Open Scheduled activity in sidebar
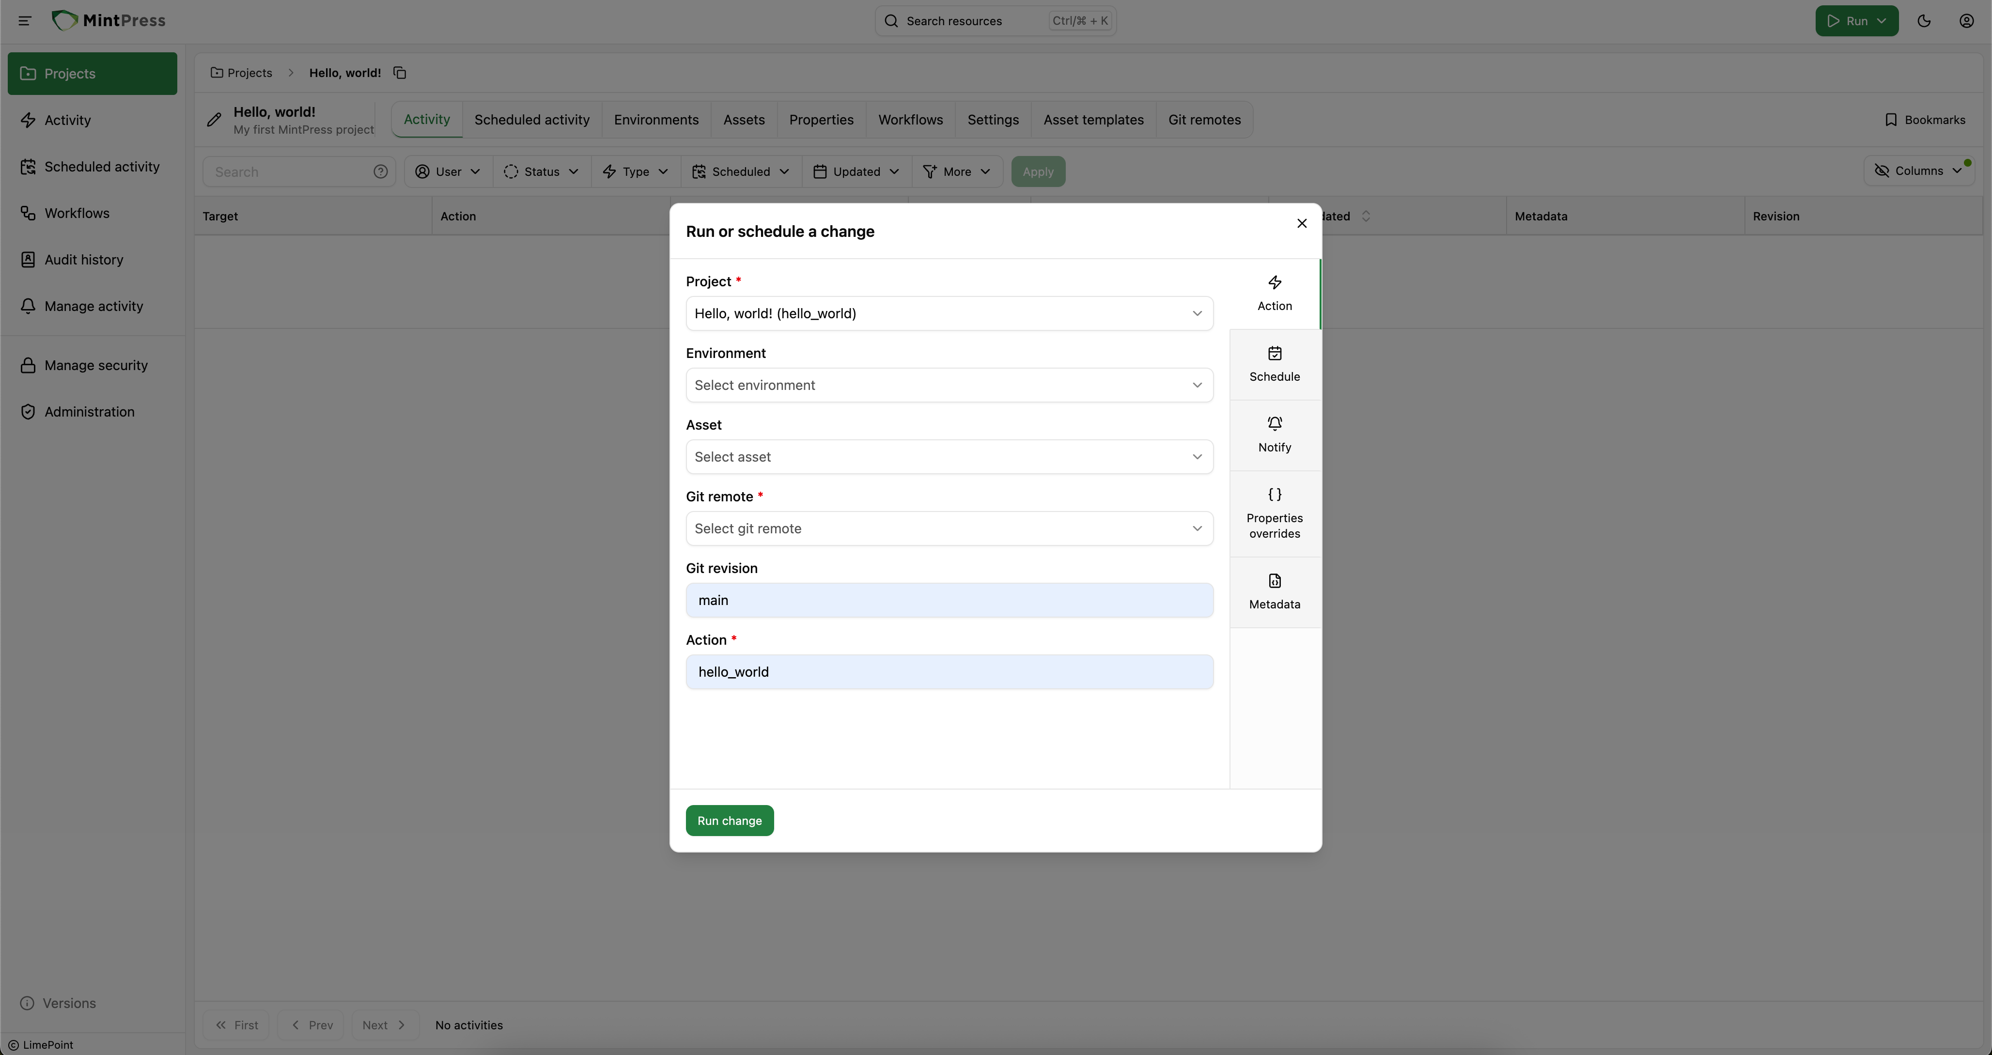The height and width of the screenshot is (1055, 1992). click(92, 166)
